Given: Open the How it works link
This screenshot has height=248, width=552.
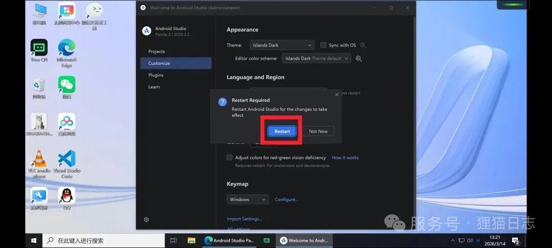Looking at the screenshot, I should (x=345, y=158).
